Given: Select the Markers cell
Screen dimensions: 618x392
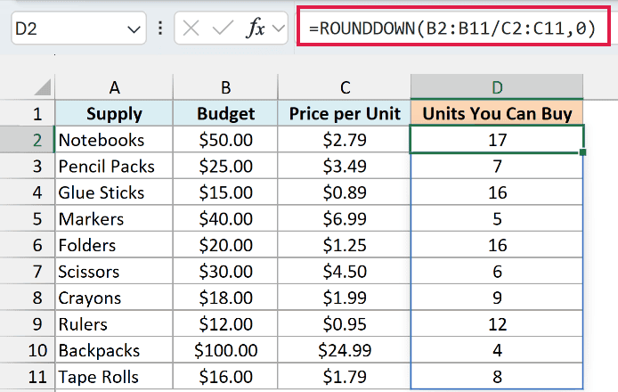Looking at the screenshot, I should [x=114, y=218].
